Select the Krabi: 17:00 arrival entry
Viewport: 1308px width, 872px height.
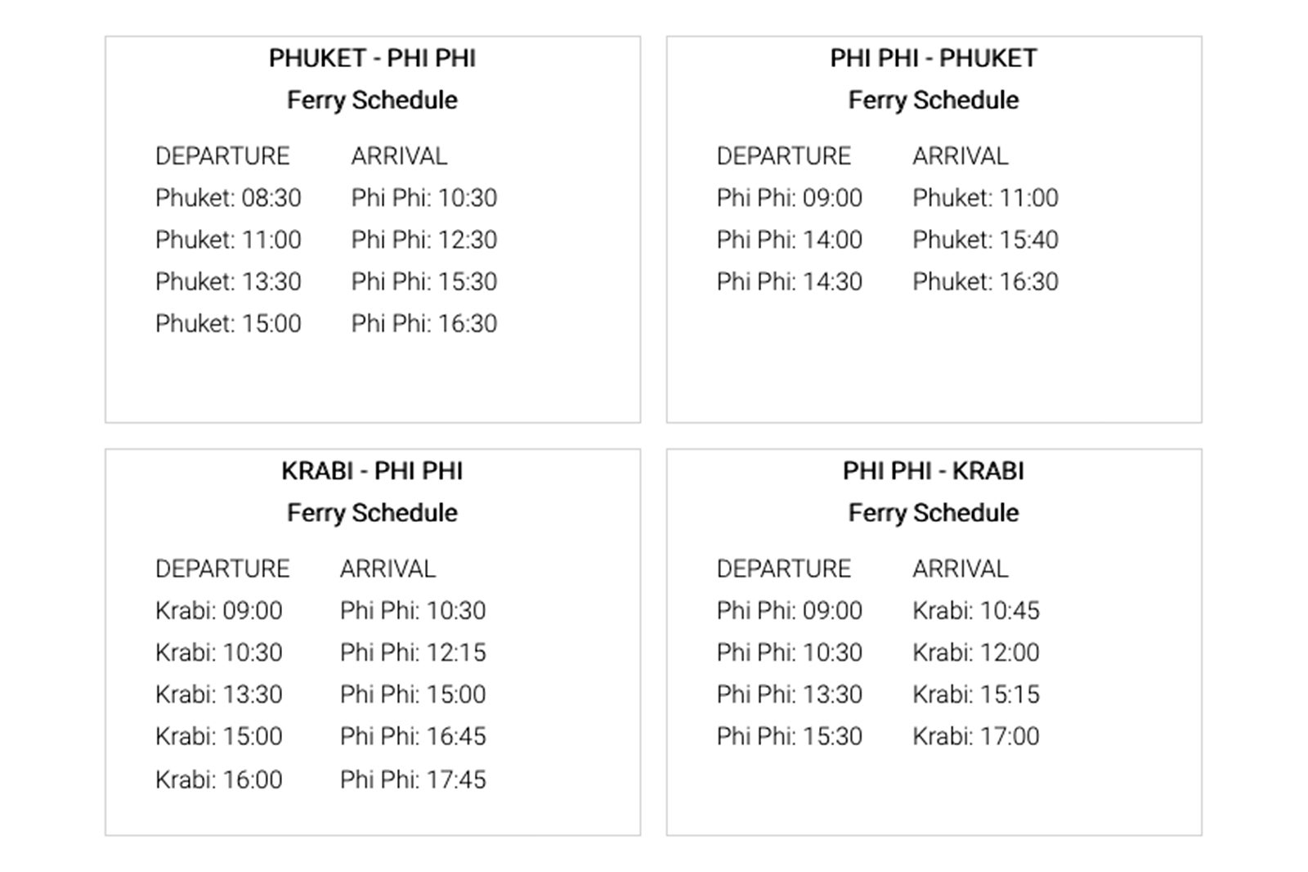976,736
